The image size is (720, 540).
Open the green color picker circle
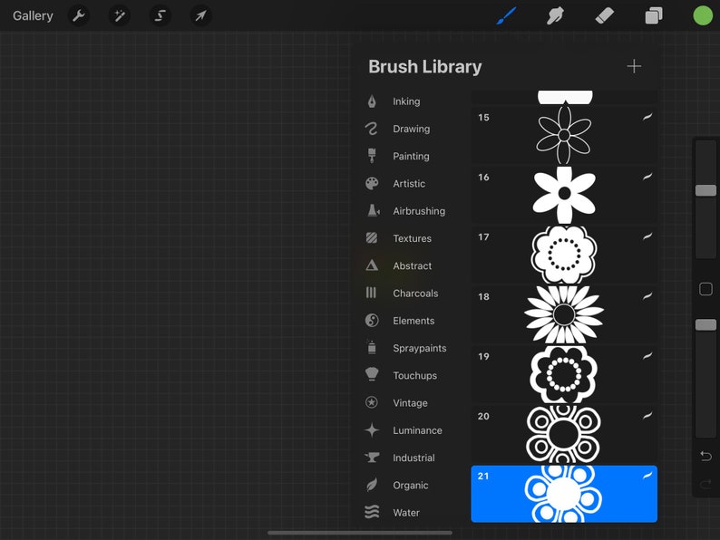pyautogui.click(x=703, y=16)
